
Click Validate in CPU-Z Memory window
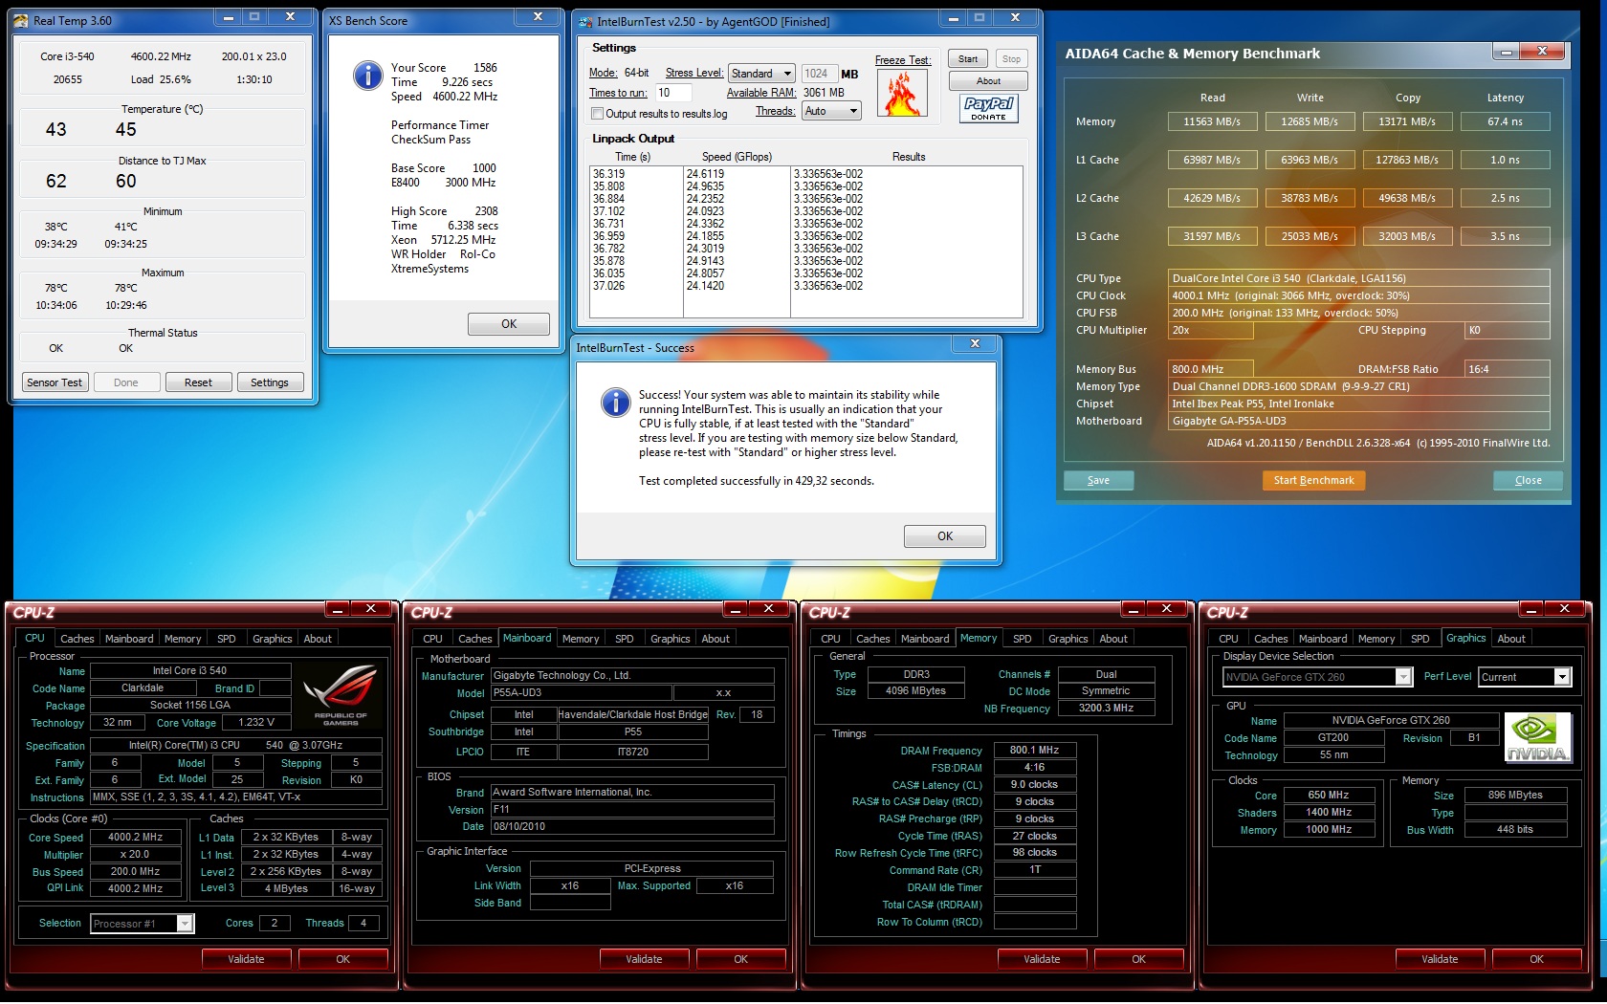(1042, 959)
